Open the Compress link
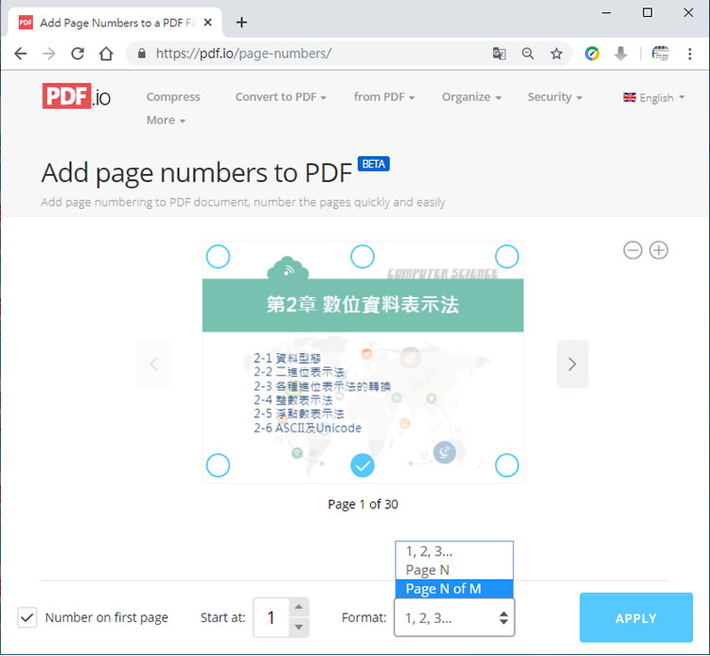710x656 pixels. coord(173,97)
